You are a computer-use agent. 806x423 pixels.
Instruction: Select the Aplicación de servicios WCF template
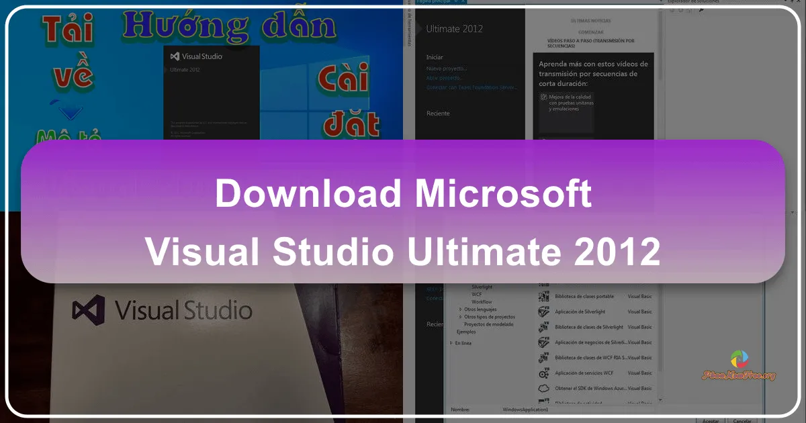tap(584, 373)
